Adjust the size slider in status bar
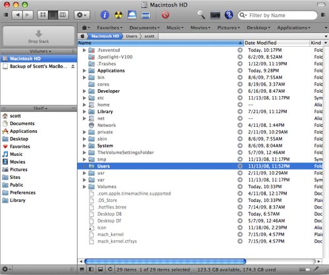Viewport: 329px width, 275px height. click(305, 269)
